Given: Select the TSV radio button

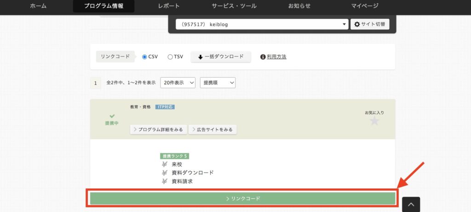Looking at the screenshot, I should [170, 57].
